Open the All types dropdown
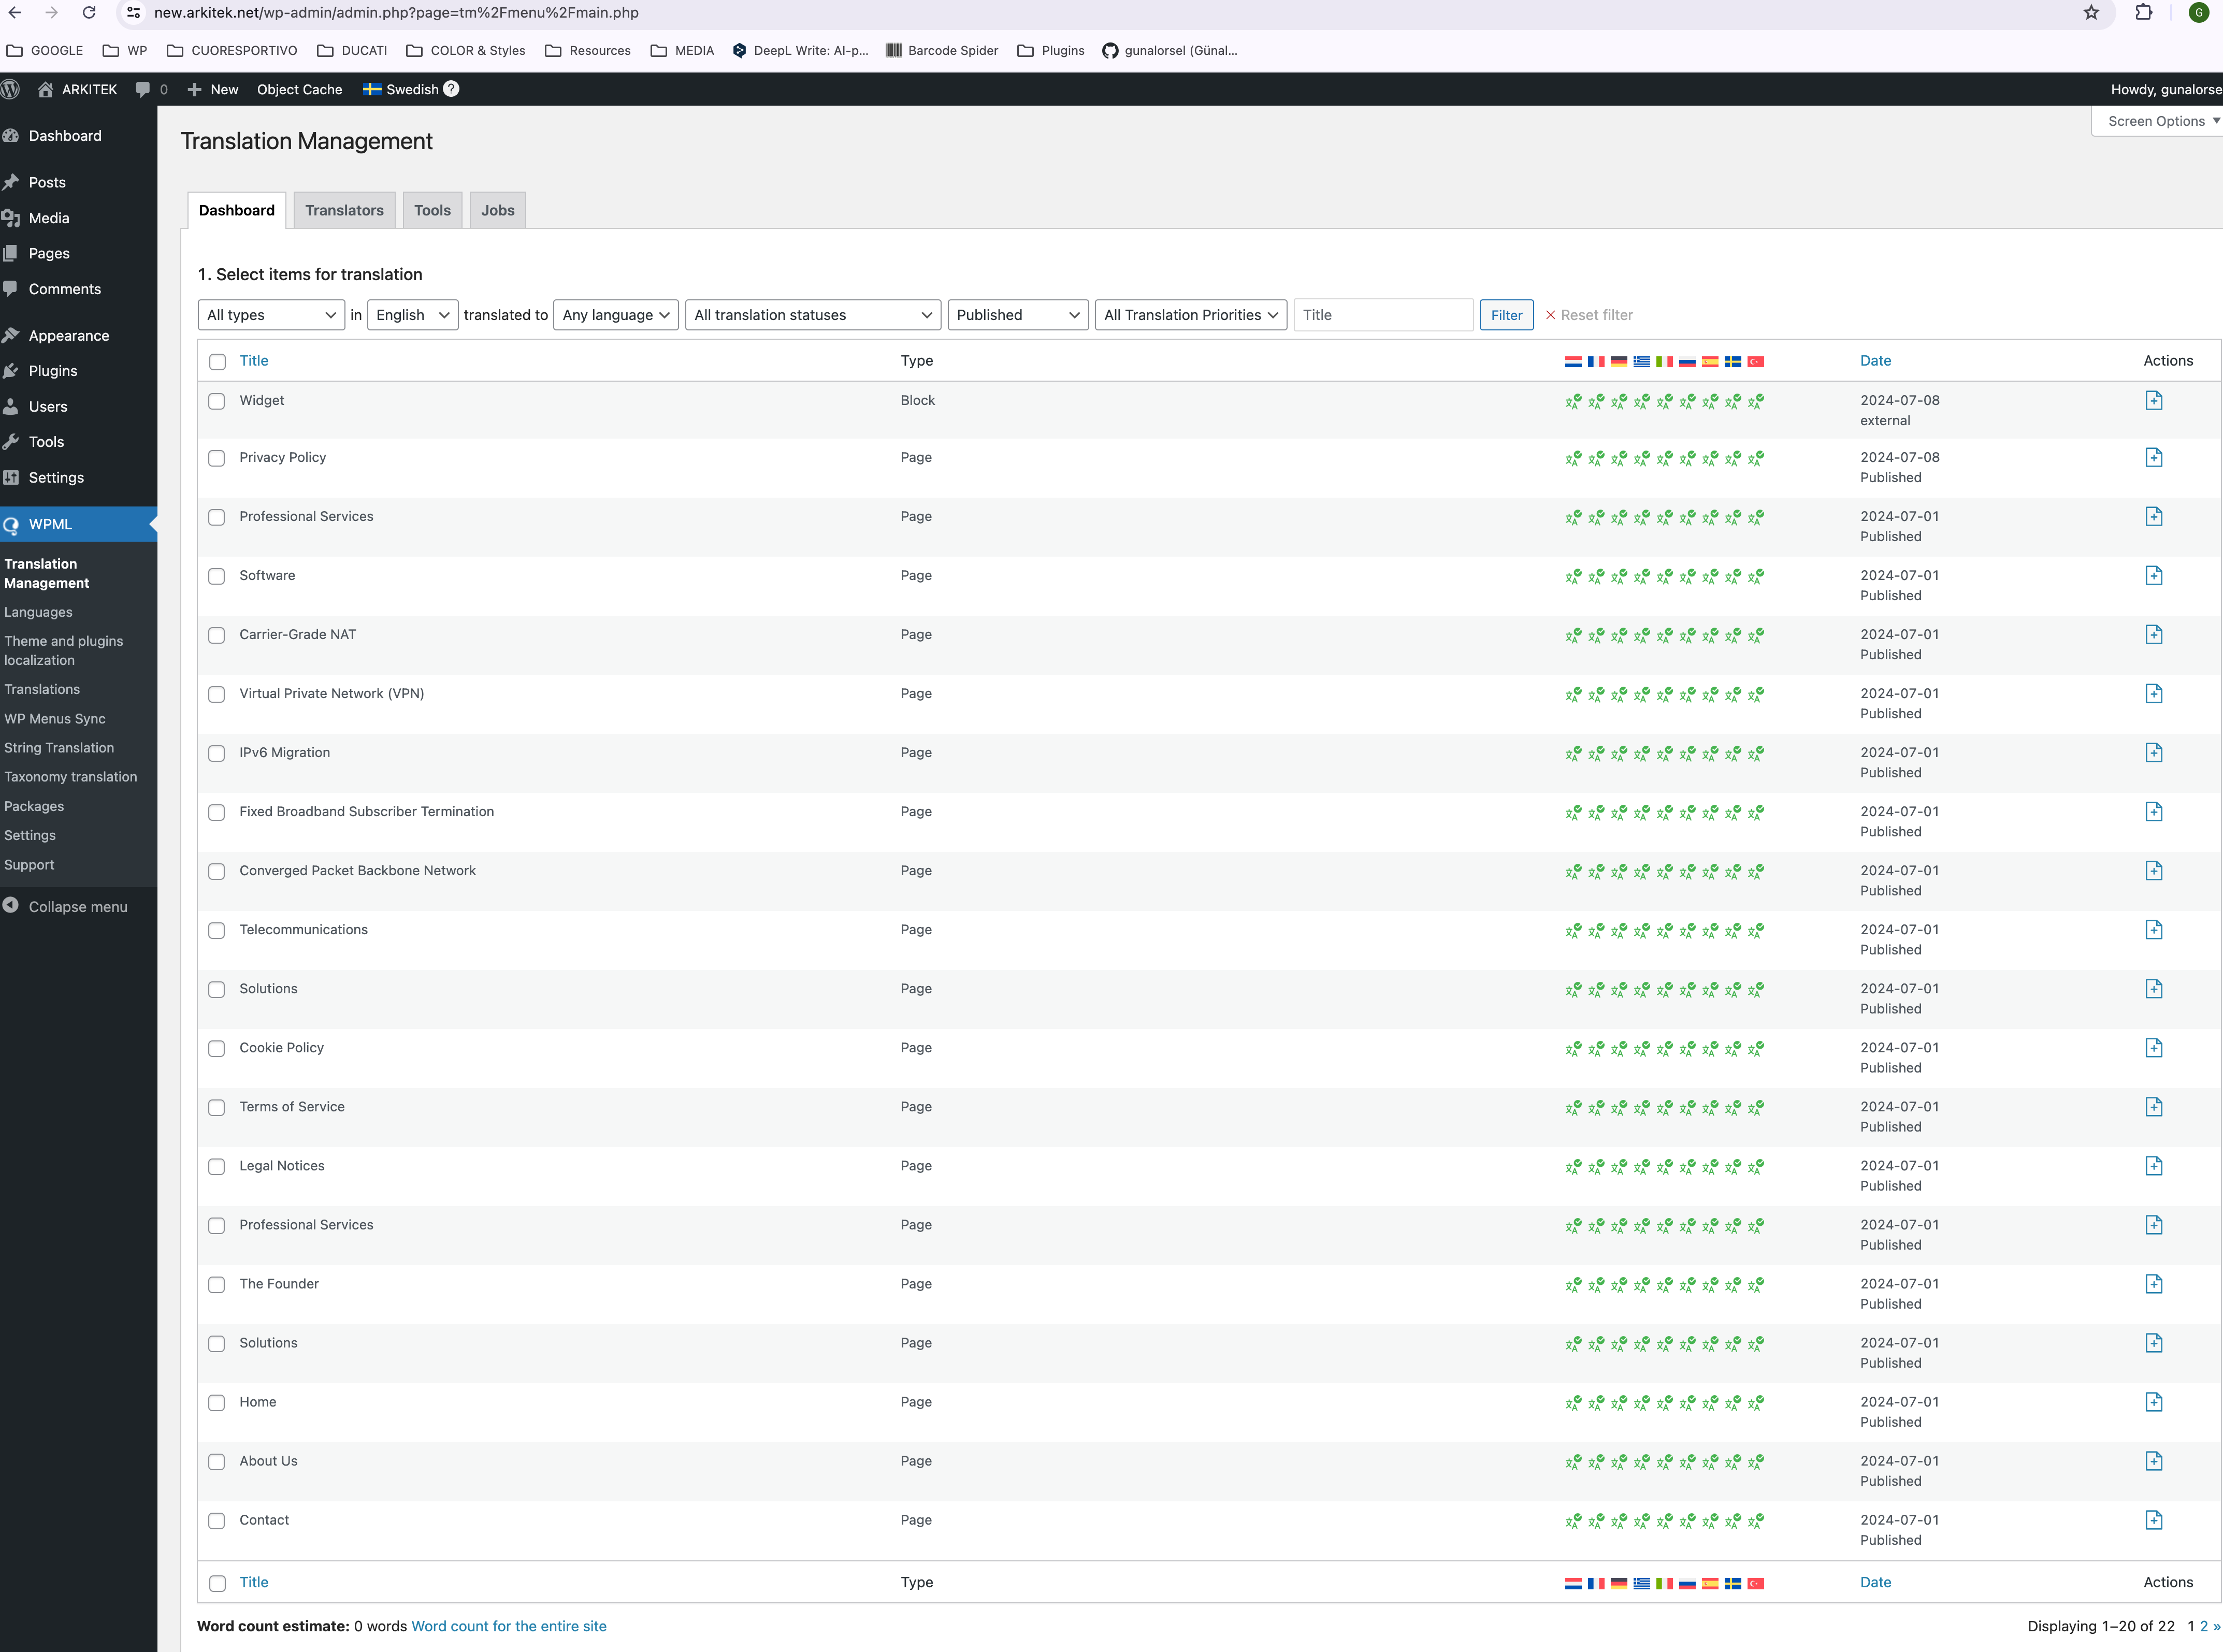 [271, 315]
